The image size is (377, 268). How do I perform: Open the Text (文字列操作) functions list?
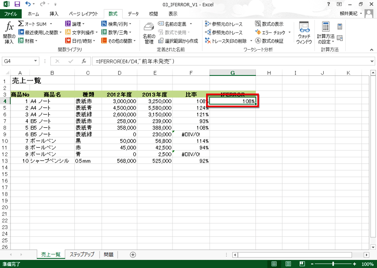click(x=81, y=32)
